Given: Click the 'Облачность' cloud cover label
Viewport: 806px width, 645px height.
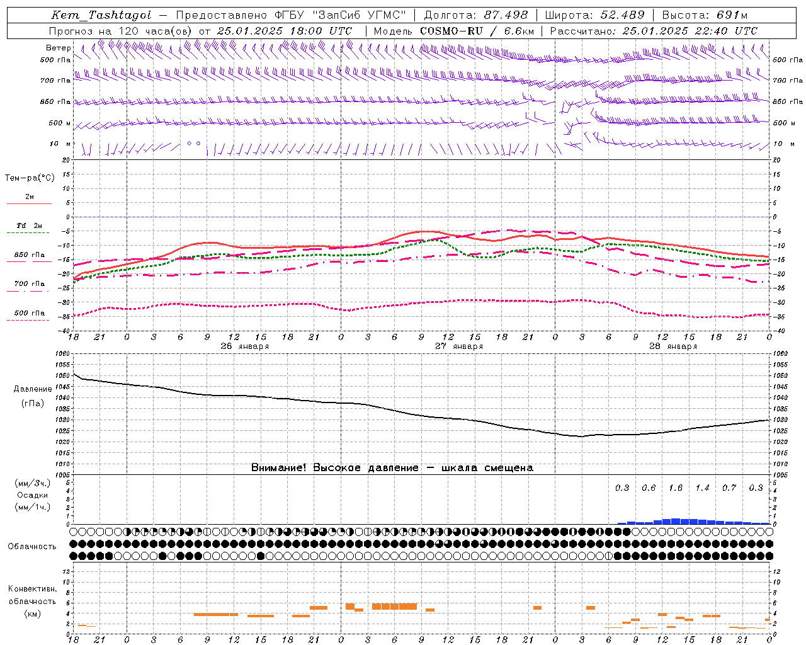Looking at the screenshot, I should click(x=32, y=547).
